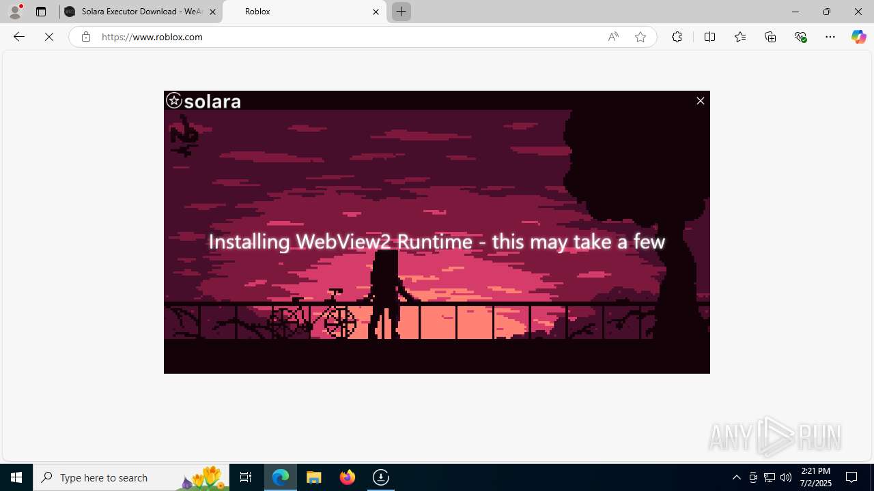Toggle split screen view
This screenshot has height=491, width=874.
tap(709, 37)
